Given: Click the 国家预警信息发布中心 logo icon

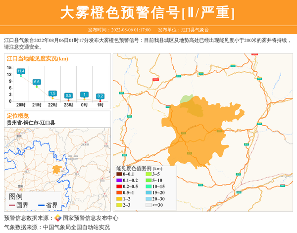Looking at the screenshot, I should [58, 218].
